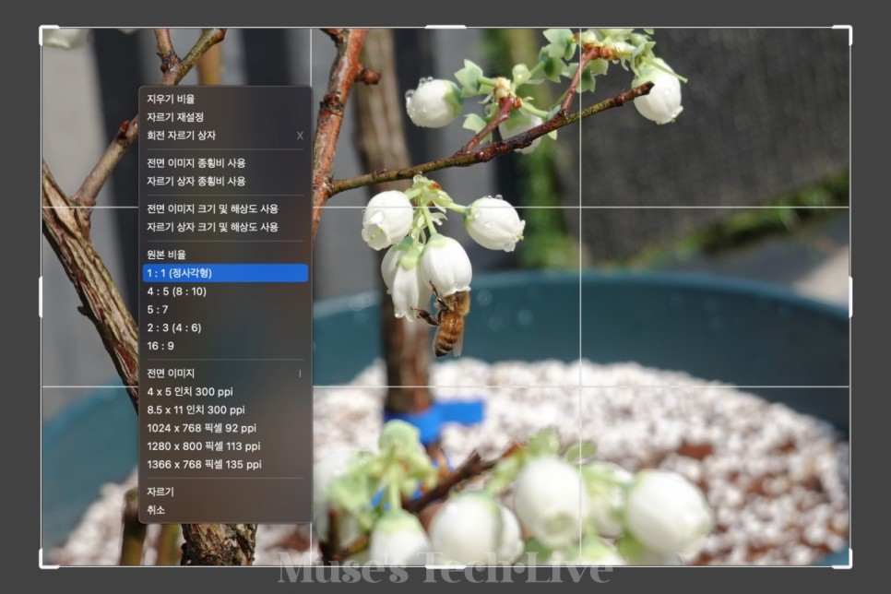
Task: Click the bottom-right crop corner handle
Action: point(849,564)
